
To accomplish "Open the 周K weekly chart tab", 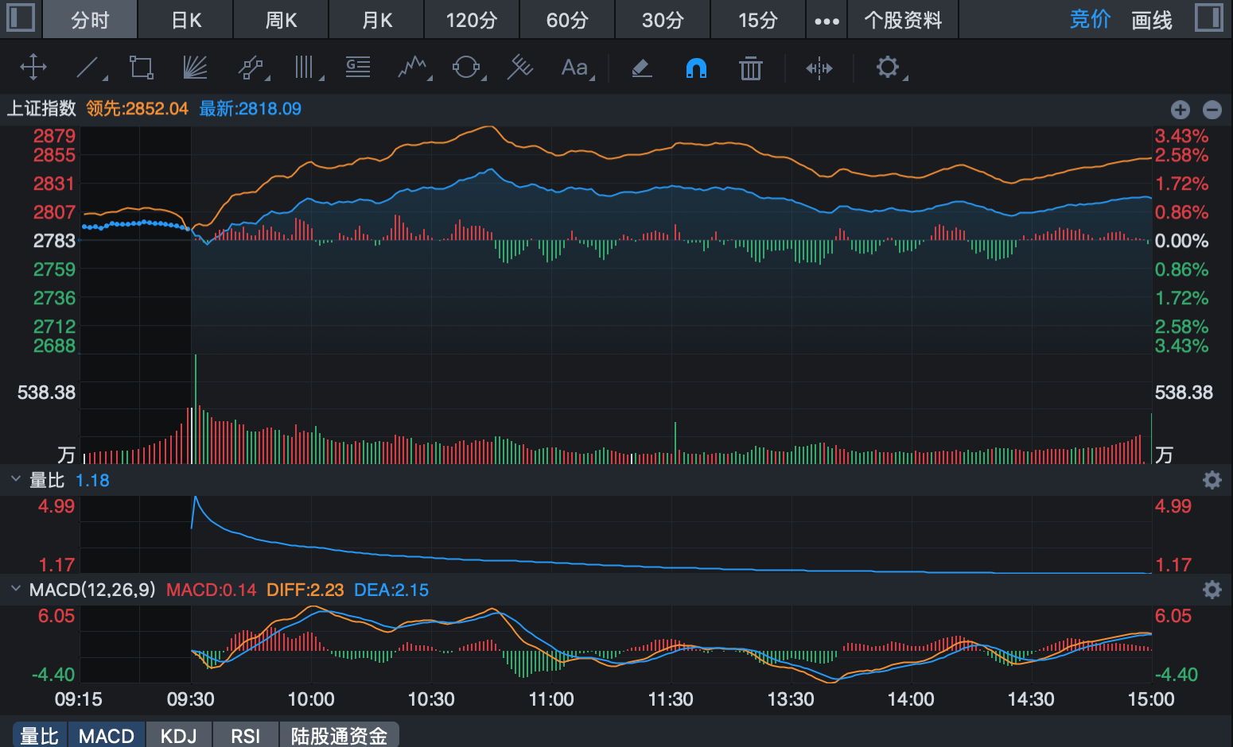I will click(282, 19).
